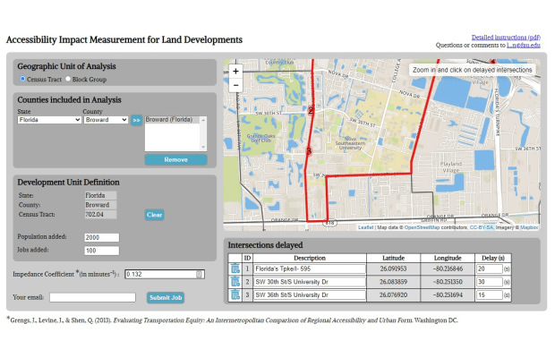Click the Population added field

click(x=101, y=237)
